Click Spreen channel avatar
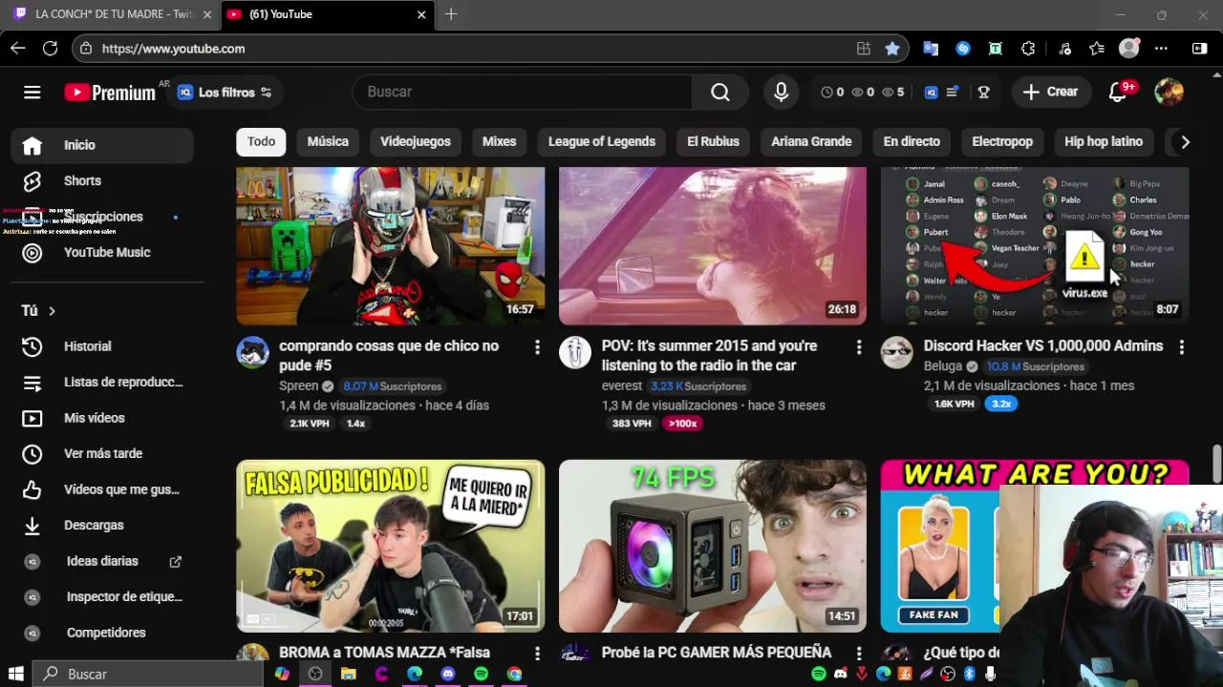Image resolution: width=1223 pixels, height=687 pixels. pyautogui.click(x=252, y=352)
